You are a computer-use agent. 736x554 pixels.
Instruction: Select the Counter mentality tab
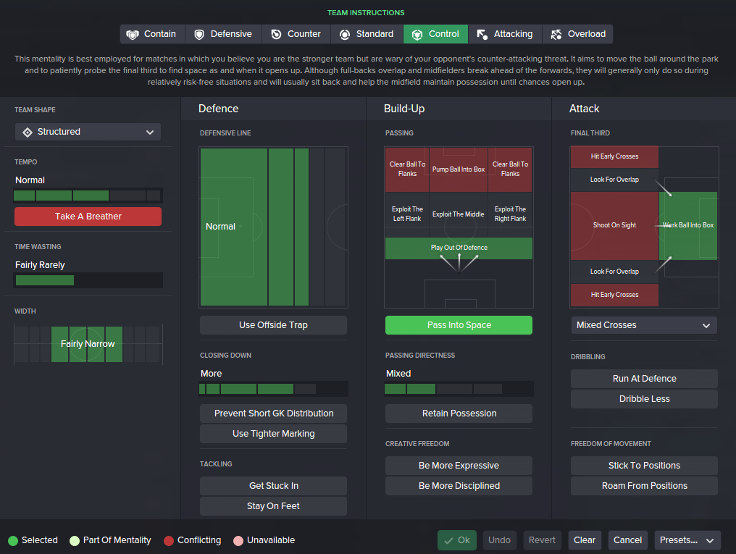click(x=296, y=34)
